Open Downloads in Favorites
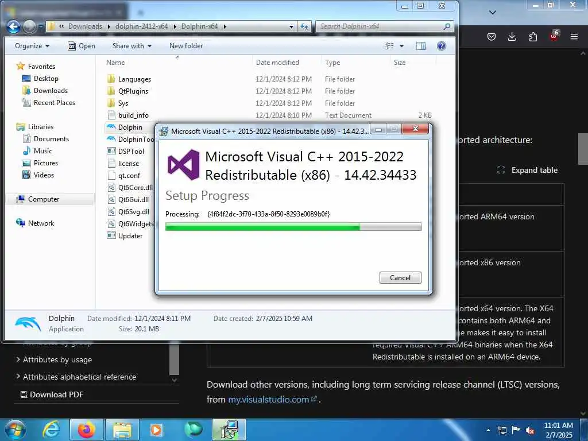Viewport: 588px width, 441px height. point(45,91)
